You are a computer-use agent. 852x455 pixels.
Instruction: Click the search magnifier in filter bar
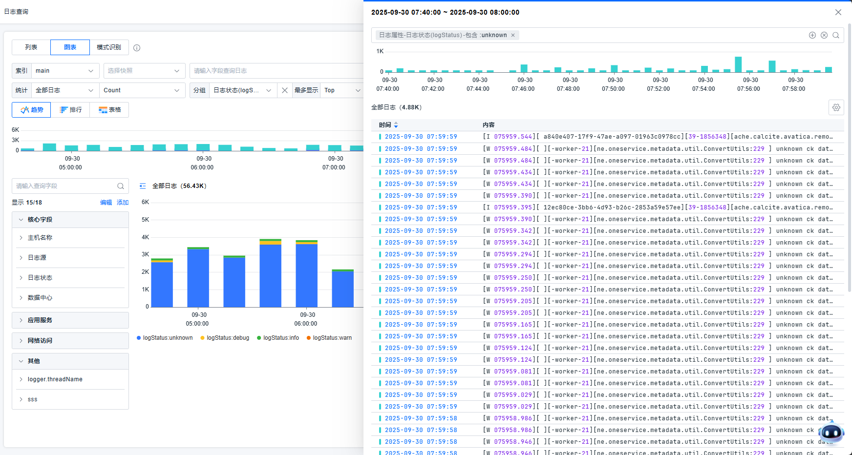click(836, 35)
